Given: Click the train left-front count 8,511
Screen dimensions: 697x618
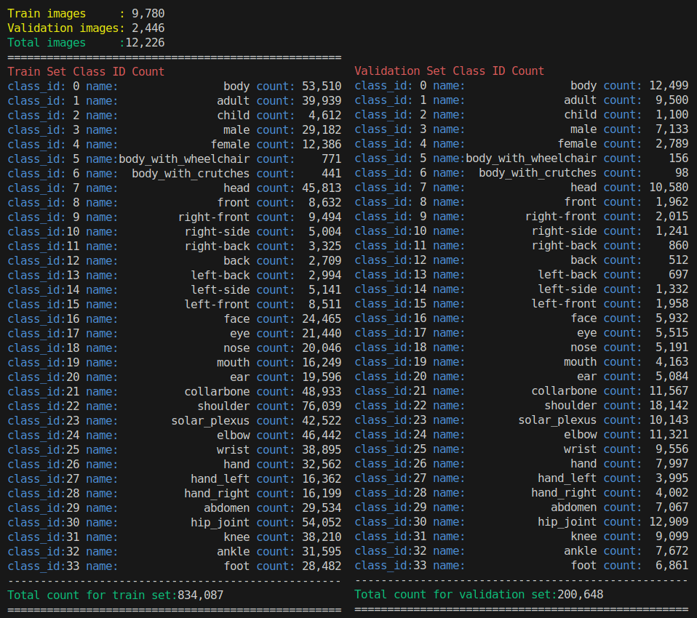Looking at the screenshot, I should point(325,305).
